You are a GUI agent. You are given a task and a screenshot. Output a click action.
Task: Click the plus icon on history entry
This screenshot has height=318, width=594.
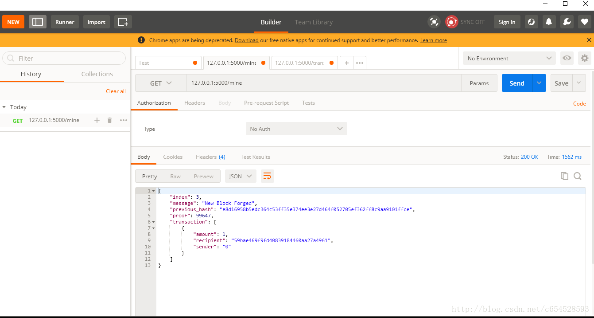(97, 120)
